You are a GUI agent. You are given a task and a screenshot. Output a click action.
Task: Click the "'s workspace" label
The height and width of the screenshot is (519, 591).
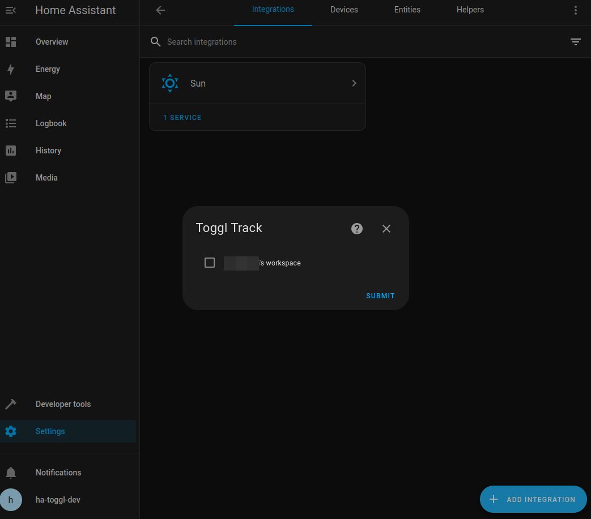280,263
